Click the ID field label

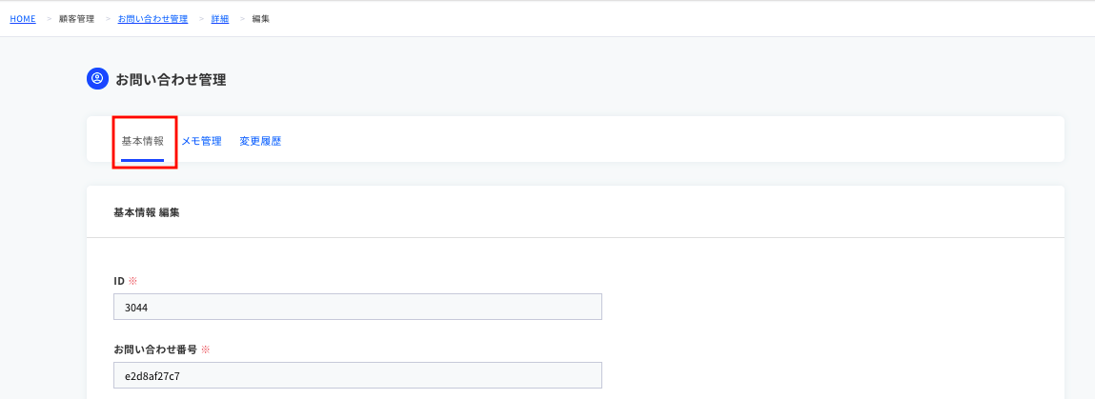point(119,281)
